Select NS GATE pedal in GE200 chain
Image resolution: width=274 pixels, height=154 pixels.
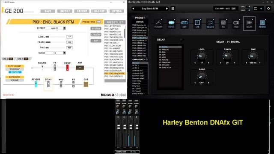(x=42, y=67)
